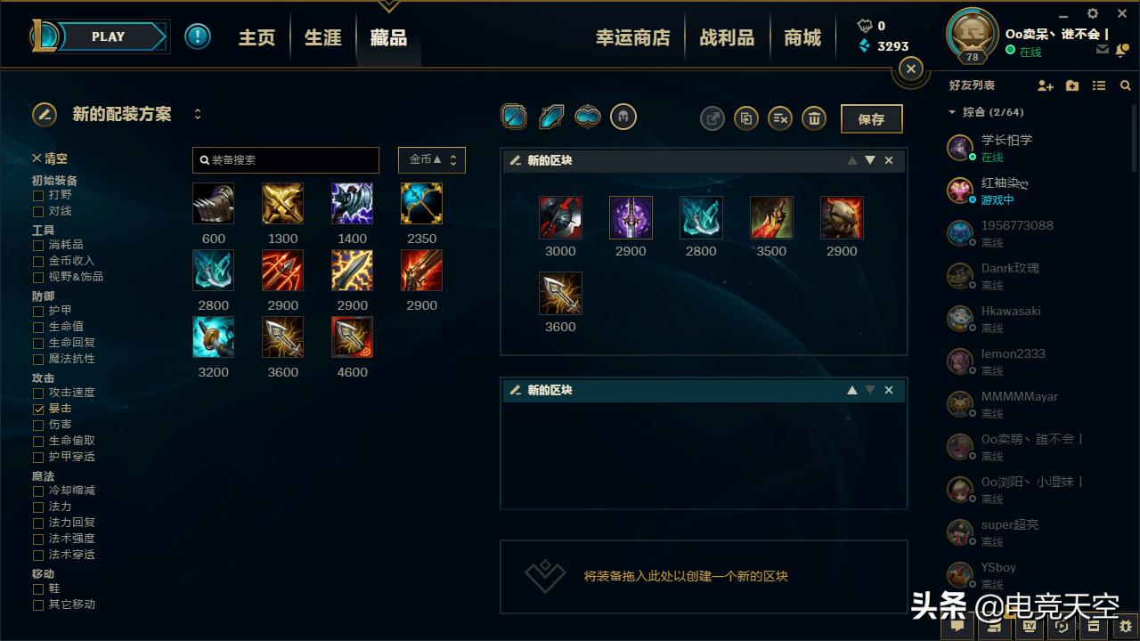The height and width of the screenshot is (641, 1140).
Task: Click the 装备搜索 item search field
Action: pyautogui.click(x=286, y=160)
